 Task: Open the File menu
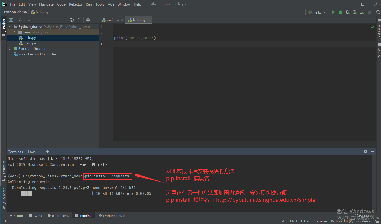coord(13,4)
